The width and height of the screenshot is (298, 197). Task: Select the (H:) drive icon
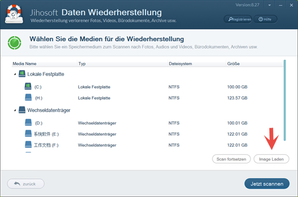28,98
